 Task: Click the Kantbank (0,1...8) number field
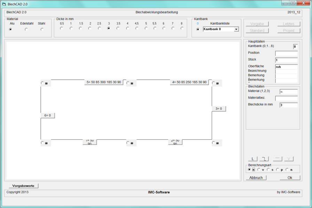coord(295,46)
